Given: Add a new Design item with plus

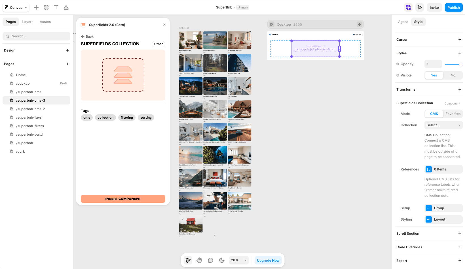Looking at the screenshot, I should 67,50.
